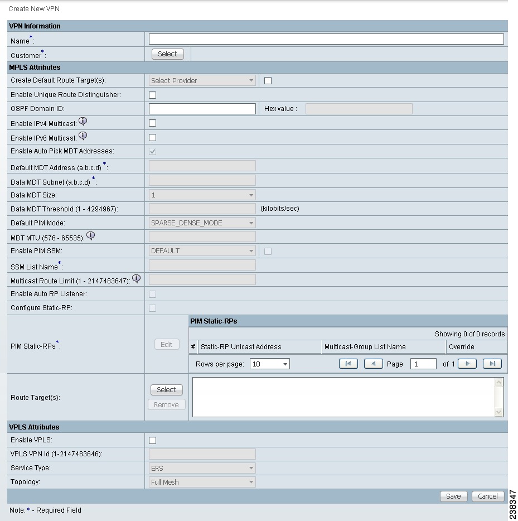Click Static-RP Unicast Address column header
518x521 pixels.
(260, 347)
